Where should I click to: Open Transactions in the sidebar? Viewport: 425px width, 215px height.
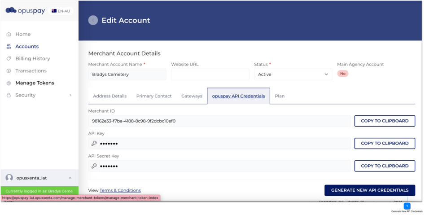(x=31, y=71)
